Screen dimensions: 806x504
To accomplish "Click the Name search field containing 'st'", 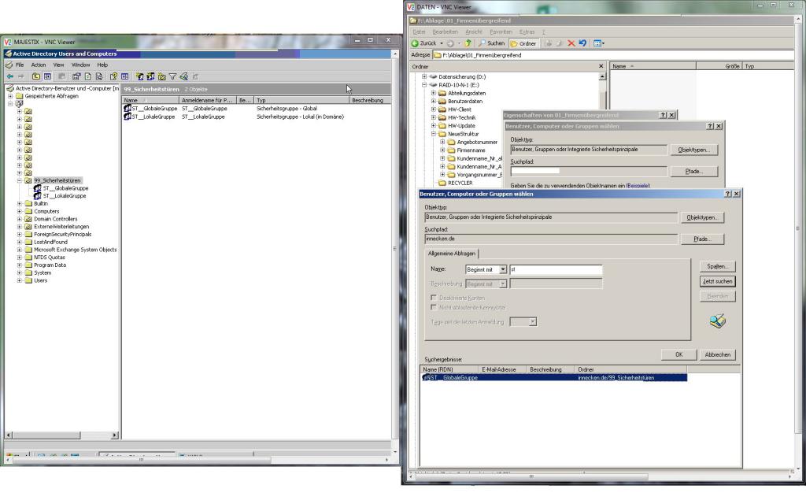I will [x=556, y=269].
